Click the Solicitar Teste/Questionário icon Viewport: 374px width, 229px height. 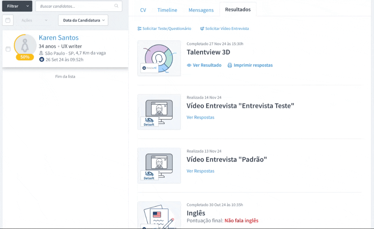click(140, 29)
